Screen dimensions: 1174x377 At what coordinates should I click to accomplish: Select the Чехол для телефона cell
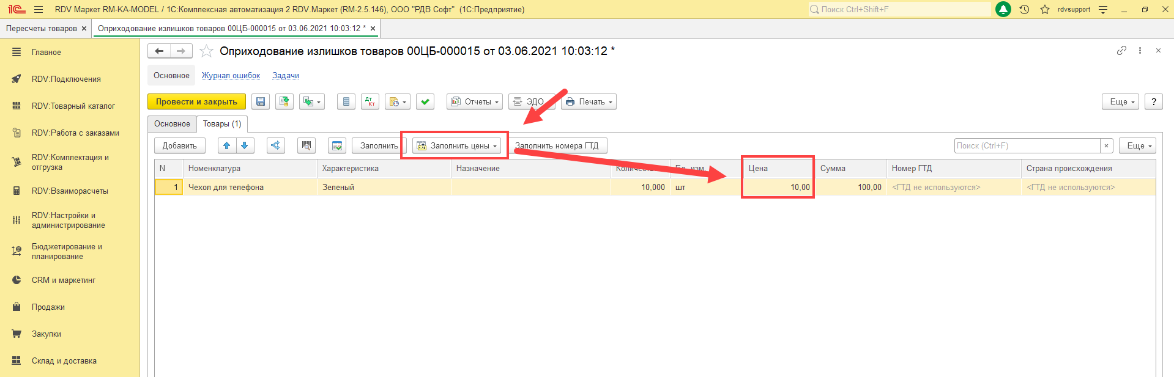(x=250, y=187)
